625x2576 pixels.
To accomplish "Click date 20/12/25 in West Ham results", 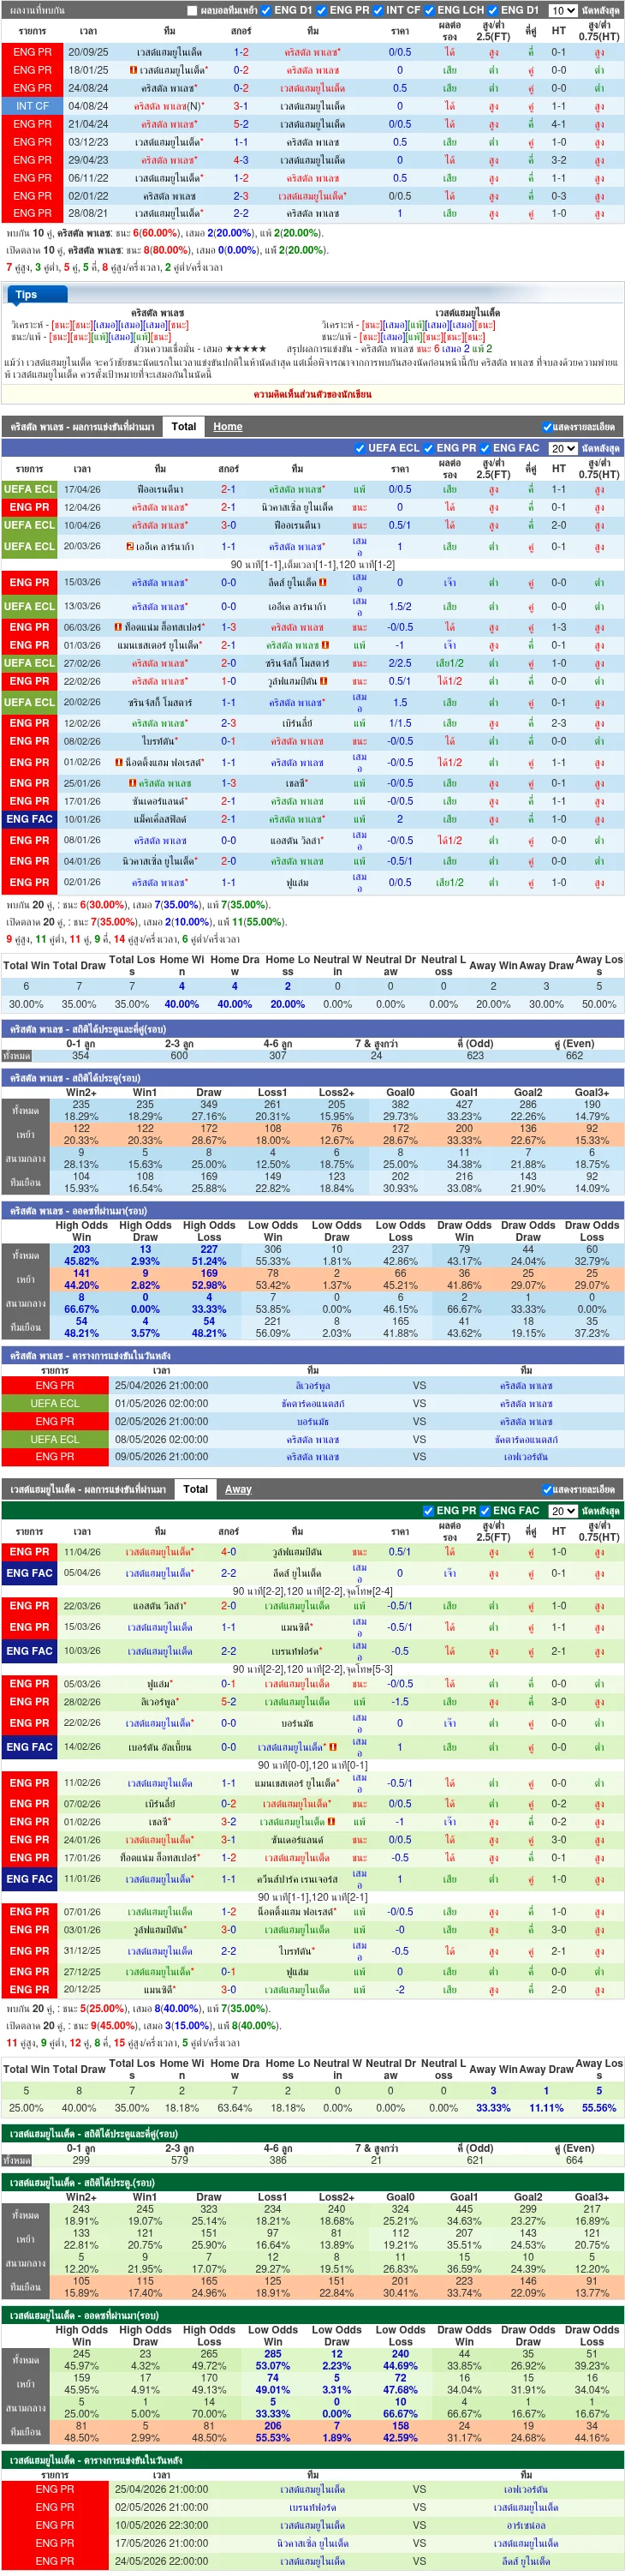I will tap(82, 1989).
